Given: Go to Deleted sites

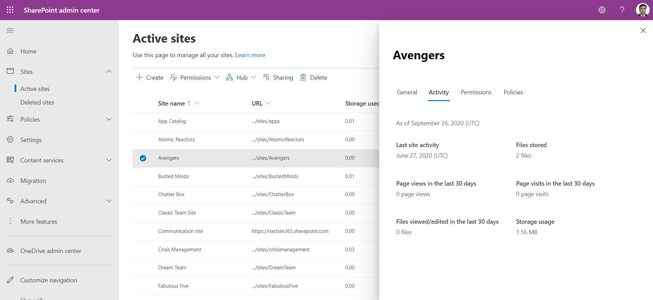Looking at the screenshot, I should click(37, 102).
